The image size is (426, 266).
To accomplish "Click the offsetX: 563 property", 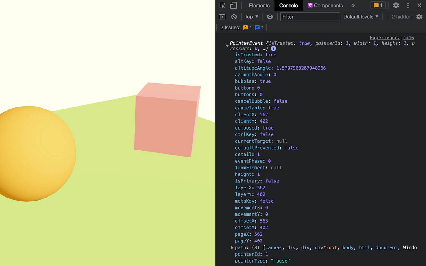I will [251, 221].
